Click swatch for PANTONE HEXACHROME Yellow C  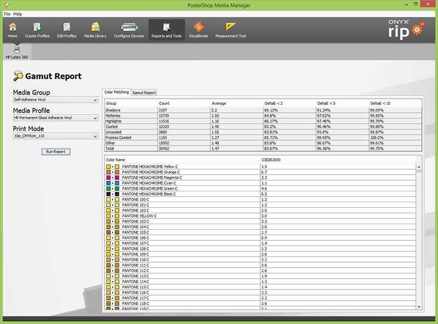coord(112,167)
